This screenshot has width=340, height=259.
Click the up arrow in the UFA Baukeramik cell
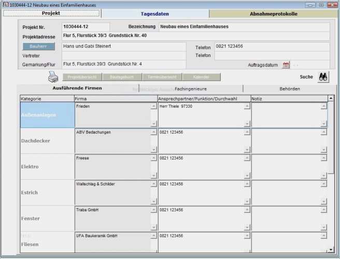[153, 236]
